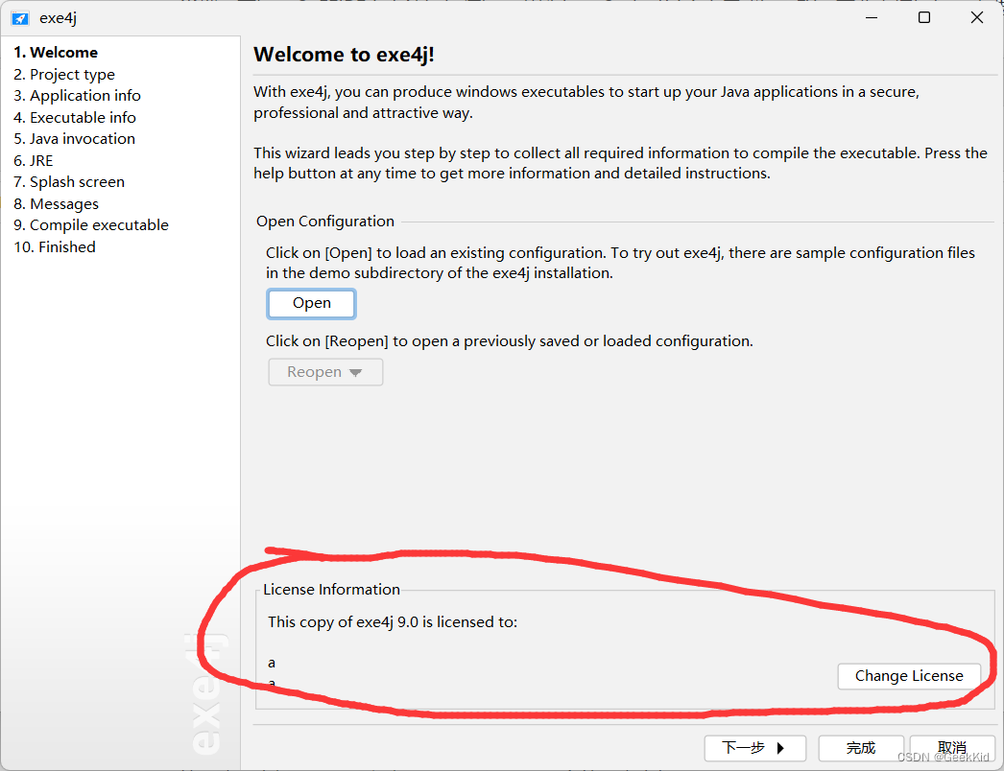1004x771 pixels.
Task: Click "Welcome to exe4j!" heading
Action: [344, 55]
